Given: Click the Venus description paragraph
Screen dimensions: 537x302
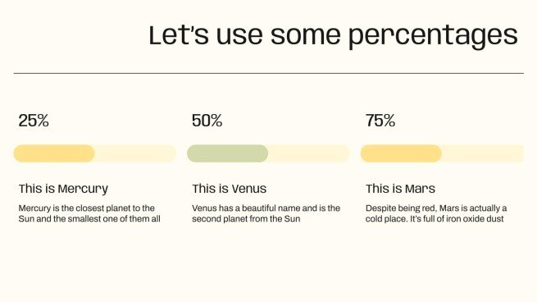Looking at the screenshot, I should click(x=266, y=213).
